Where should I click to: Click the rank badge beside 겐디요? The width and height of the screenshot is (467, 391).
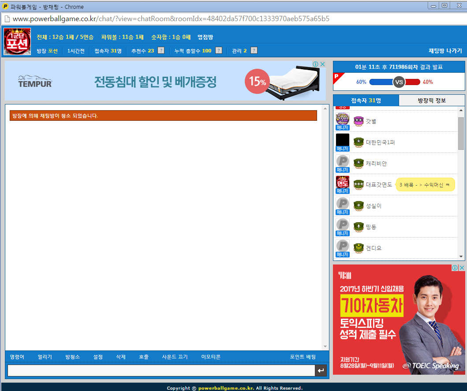[359, 248]
